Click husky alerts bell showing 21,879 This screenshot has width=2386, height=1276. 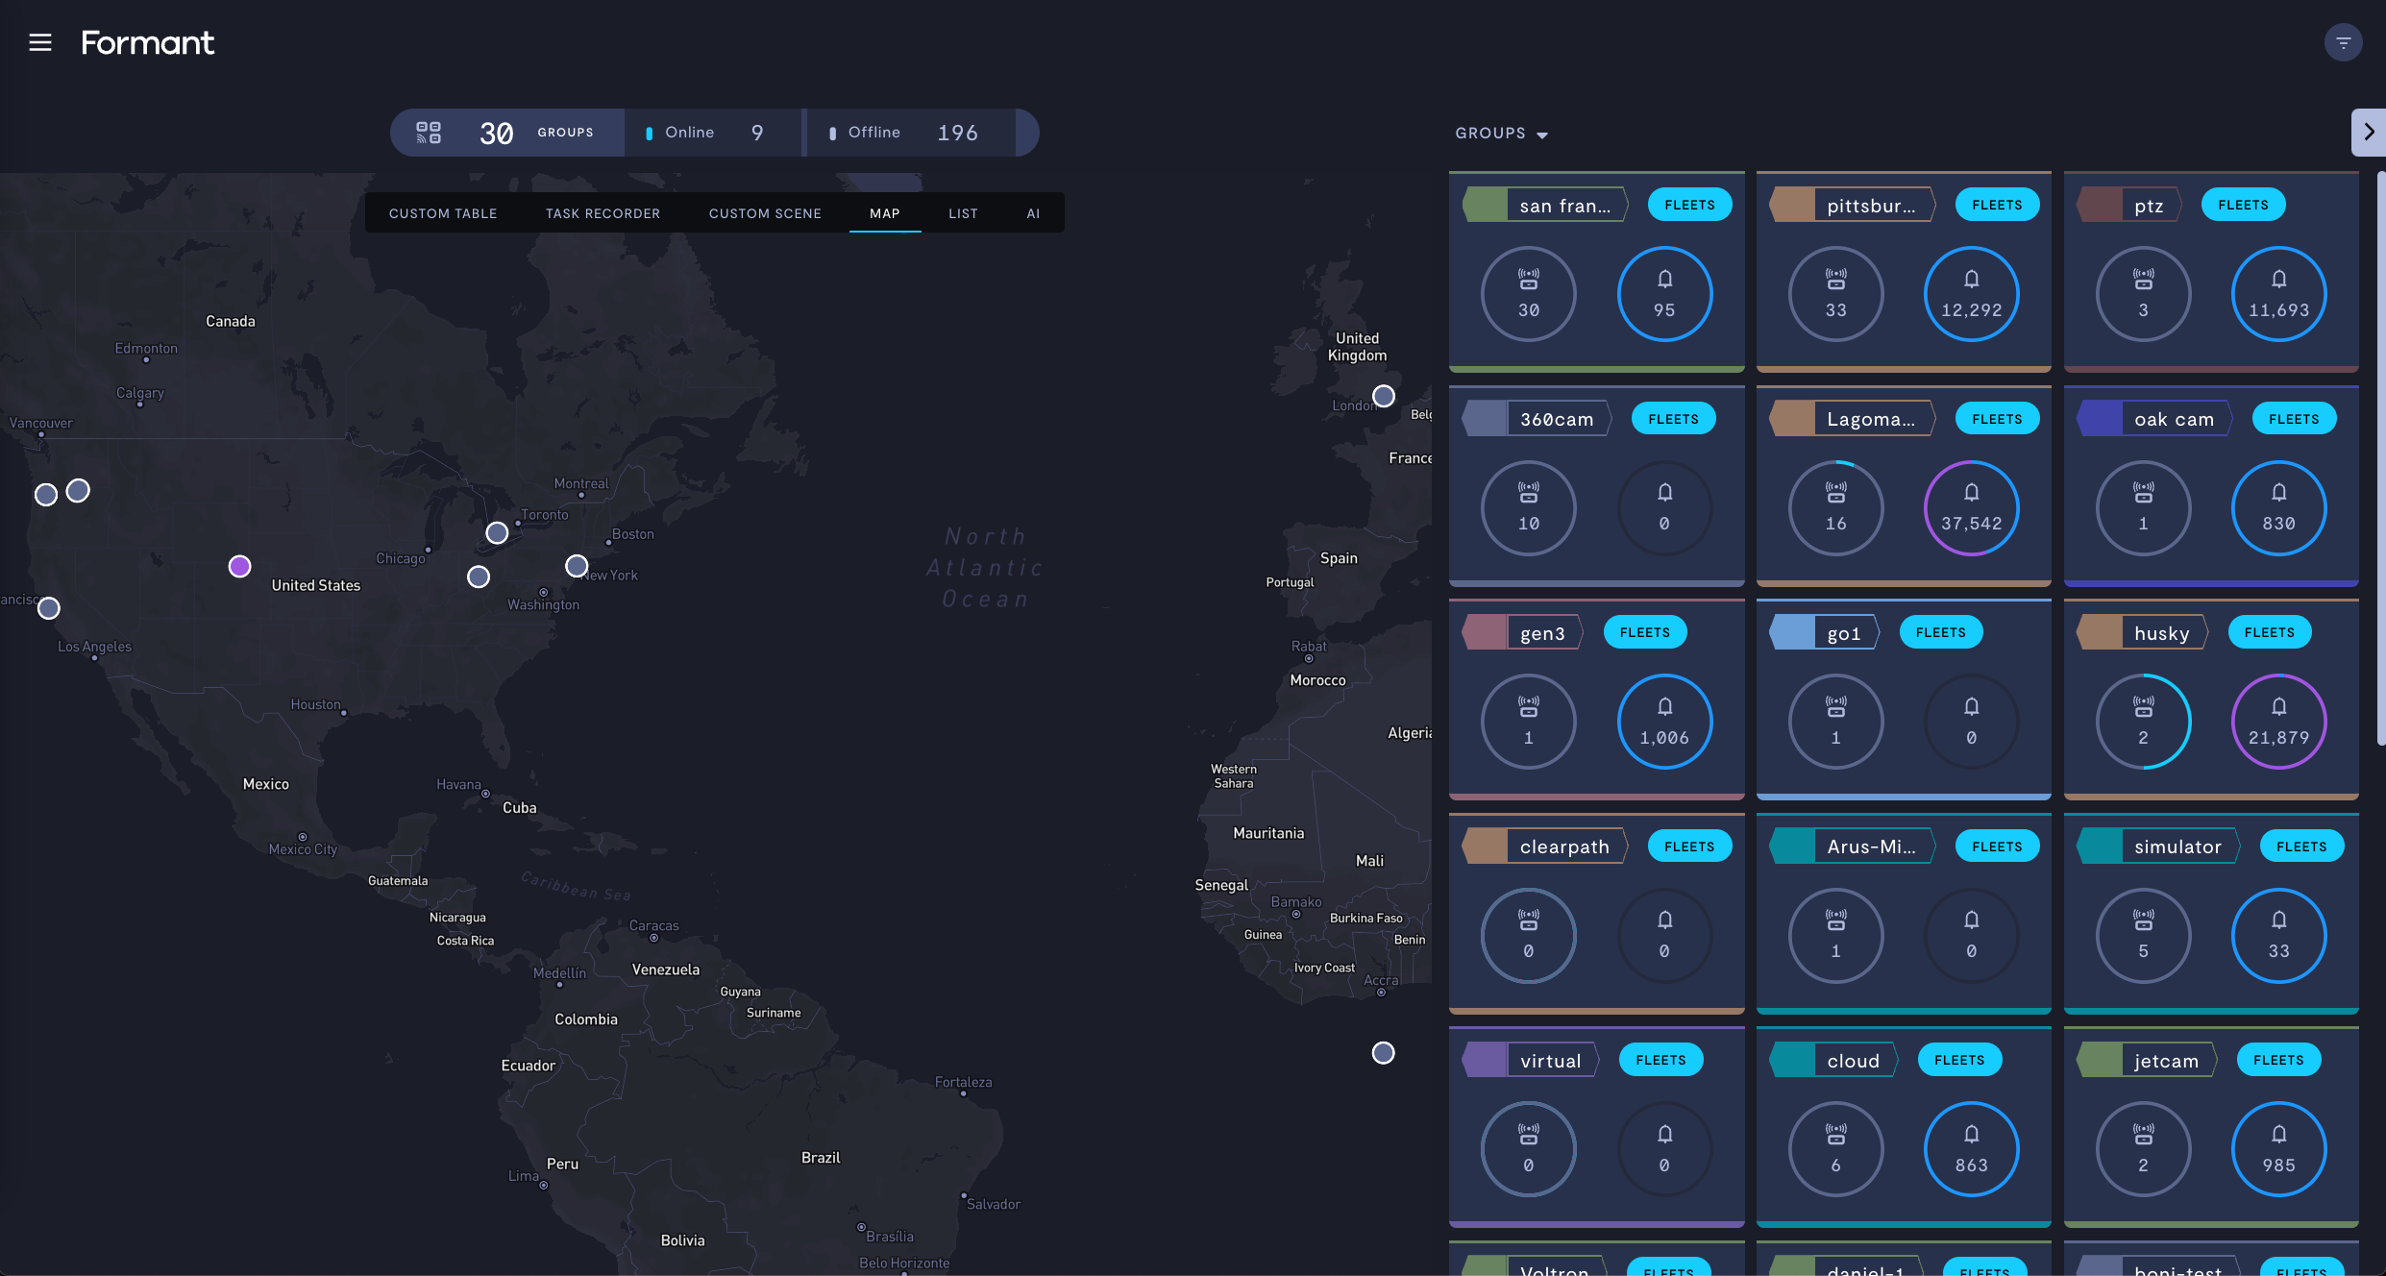[x=2278, y=722]
